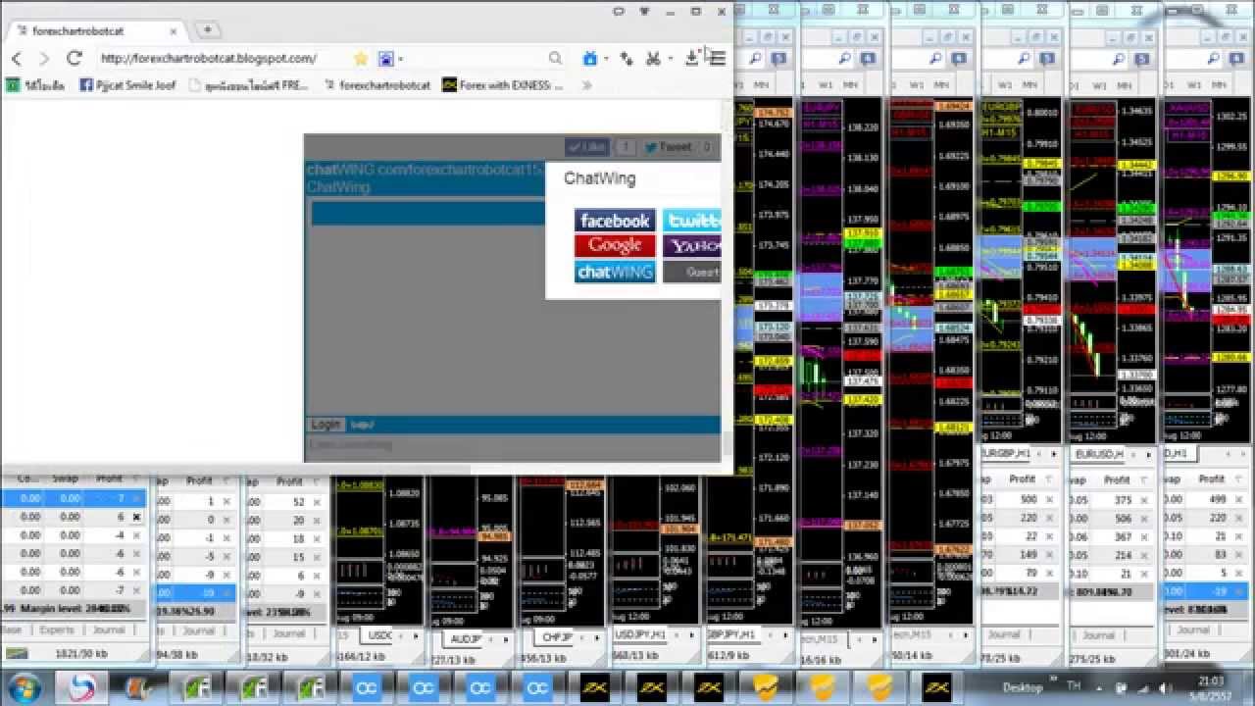Continue as Guest in ChatWing
This screenshot has height=706, width=1255.
click(692, 272)
